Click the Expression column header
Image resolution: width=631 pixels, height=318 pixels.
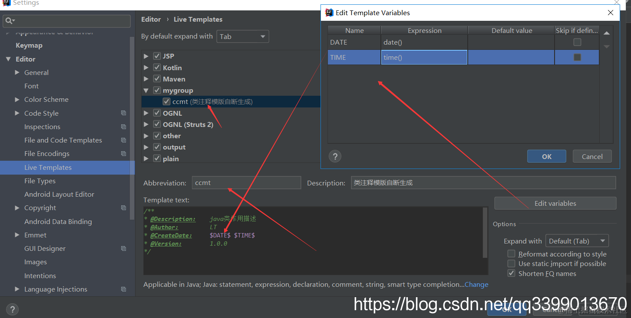424,30
